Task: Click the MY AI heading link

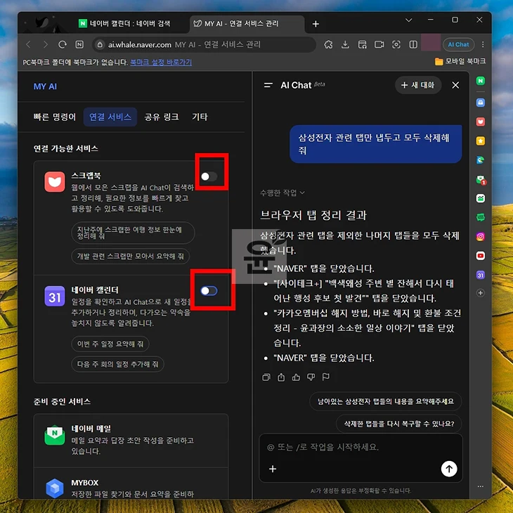Action: pyautogui.click(x=45, y=86)
